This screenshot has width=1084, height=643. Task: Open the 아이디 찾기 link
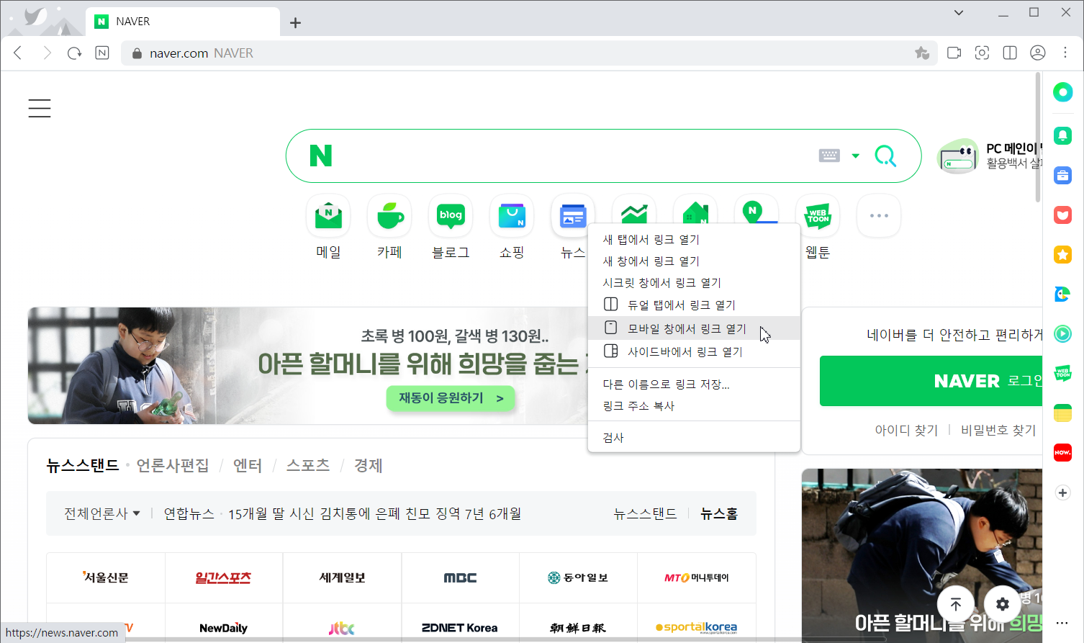(x=906, y=430)
